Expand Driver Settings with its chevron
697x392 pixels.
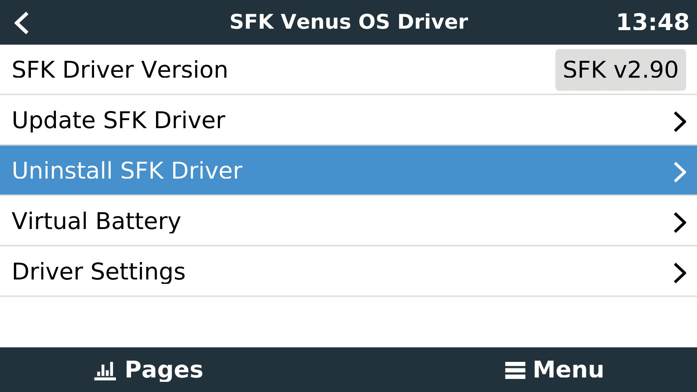pos(680,273)
